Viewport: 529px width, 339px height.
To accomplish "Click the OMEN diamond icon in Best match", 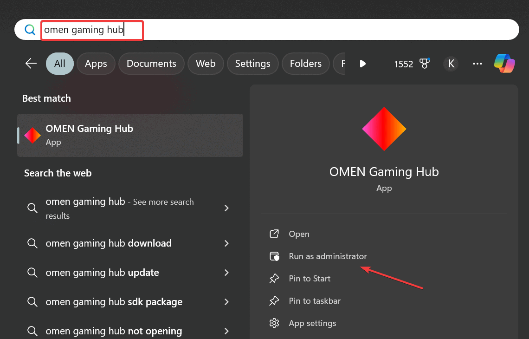I will pyautogui.click(x=32, y=136).
